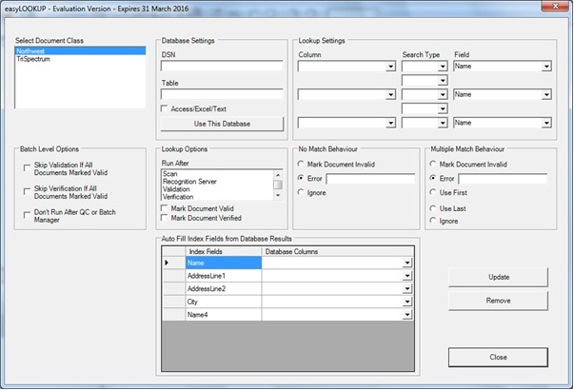Select Ignore under No Match Behaviour
The width and height of the screenshot is (574, 390).
click(303, 191)
